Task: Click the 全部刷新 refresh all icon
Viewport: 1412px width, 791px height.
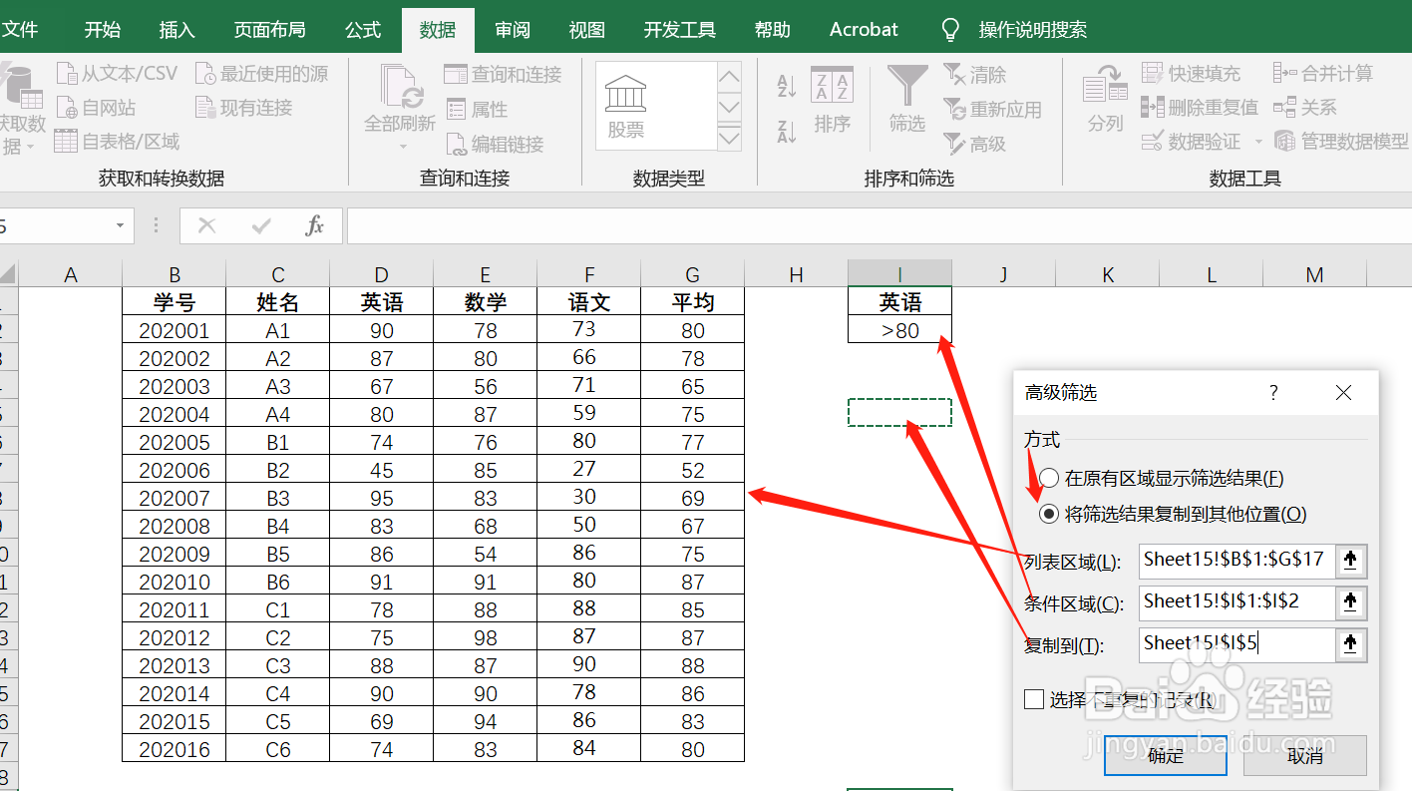Action: tap(402, 86)
